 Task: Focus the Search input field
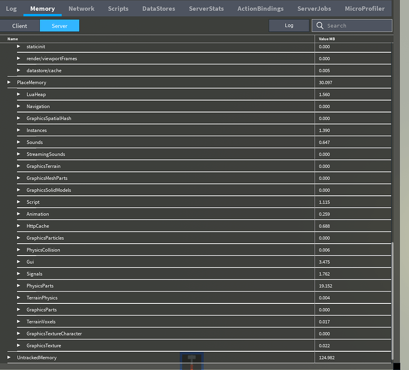[352, 26]
